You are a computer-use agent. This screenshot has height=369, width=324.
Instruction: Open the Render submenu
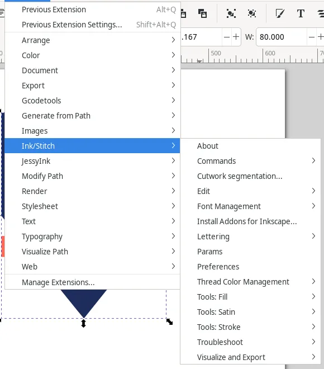click(92, 191)
